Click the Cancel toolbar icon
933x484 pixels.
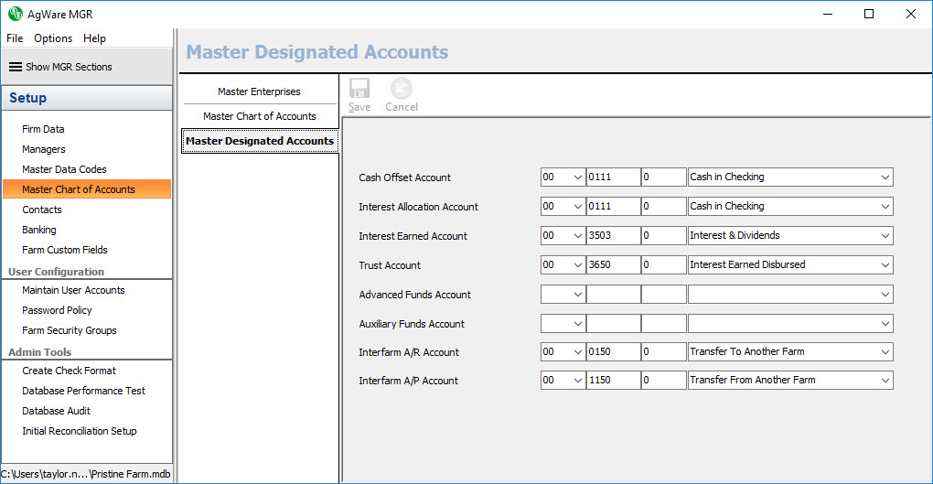tap(401, 89)
